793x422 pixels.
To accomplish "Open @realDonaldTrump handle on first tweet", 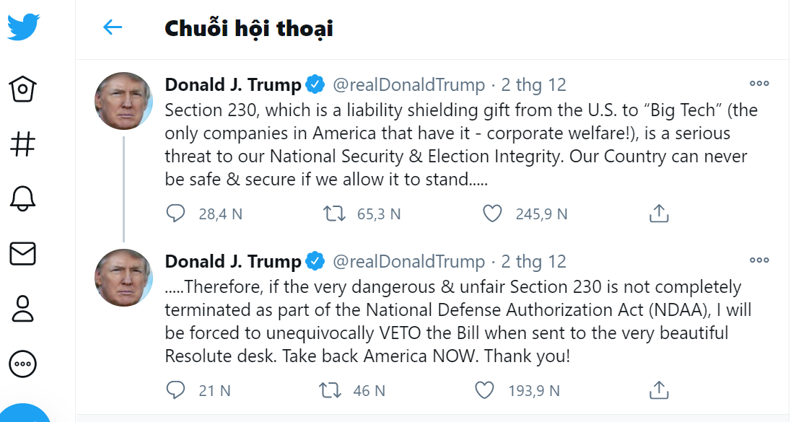I will click(408, 85).
